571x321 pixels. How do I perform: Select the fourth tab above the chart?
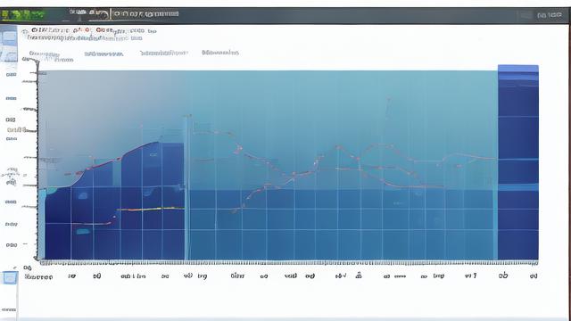220,53
